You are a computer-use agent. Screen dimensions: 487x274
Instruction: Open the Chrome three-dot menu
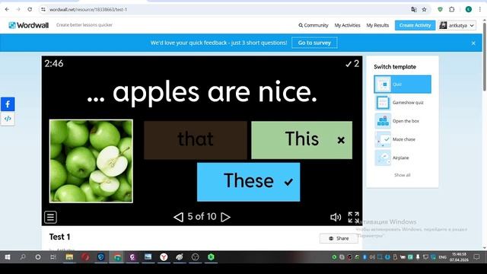click(480, 10)
